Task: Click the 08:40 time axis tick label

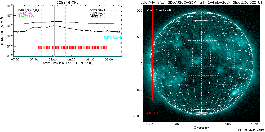Action: tap(90, 60)
